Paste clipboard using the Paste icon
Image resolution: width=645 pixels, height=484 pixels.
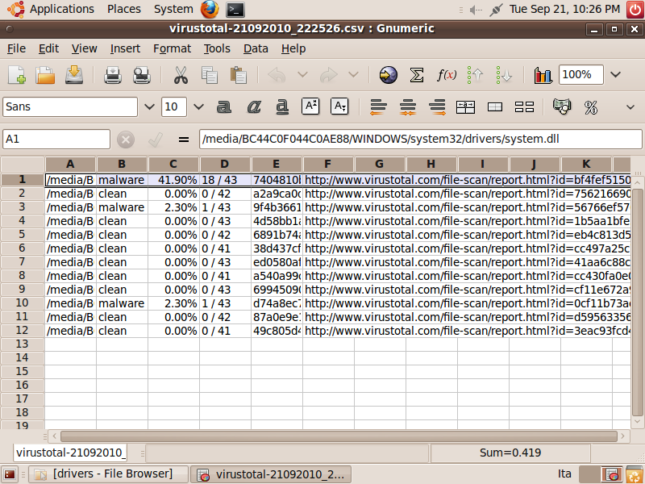click(238, 75)
